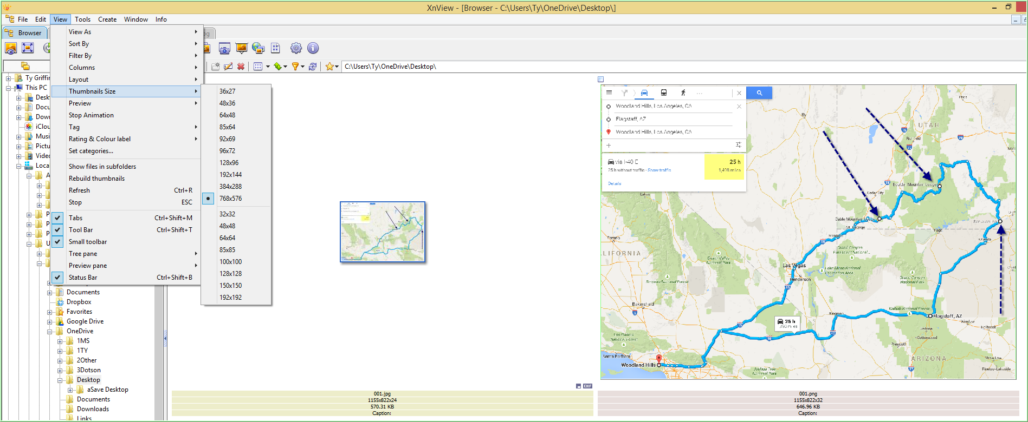Expand the aSave Desktop folder node
The height and width of the screenshot is (422, 1028).
[70, 390]
